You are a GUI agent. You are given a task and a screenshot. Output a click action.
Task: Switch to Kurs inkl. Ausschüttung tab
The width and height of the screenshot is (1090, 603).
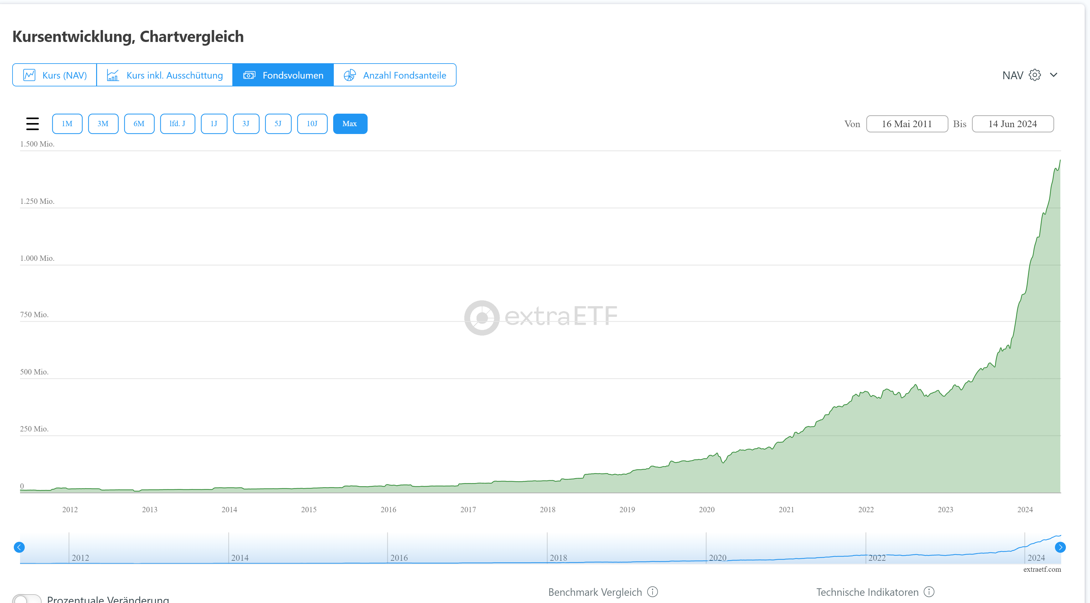point(165,75)
